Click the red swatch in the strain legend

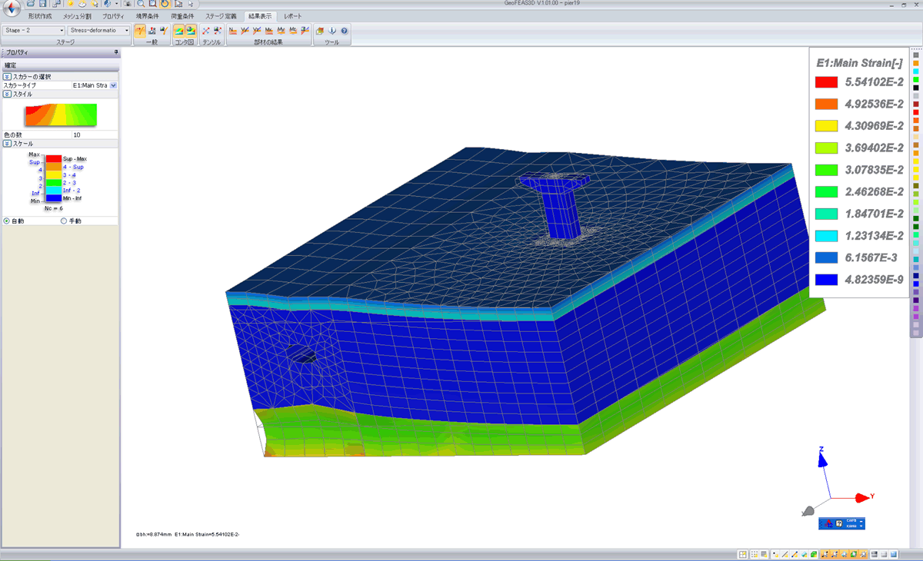(x=826, y=81)
